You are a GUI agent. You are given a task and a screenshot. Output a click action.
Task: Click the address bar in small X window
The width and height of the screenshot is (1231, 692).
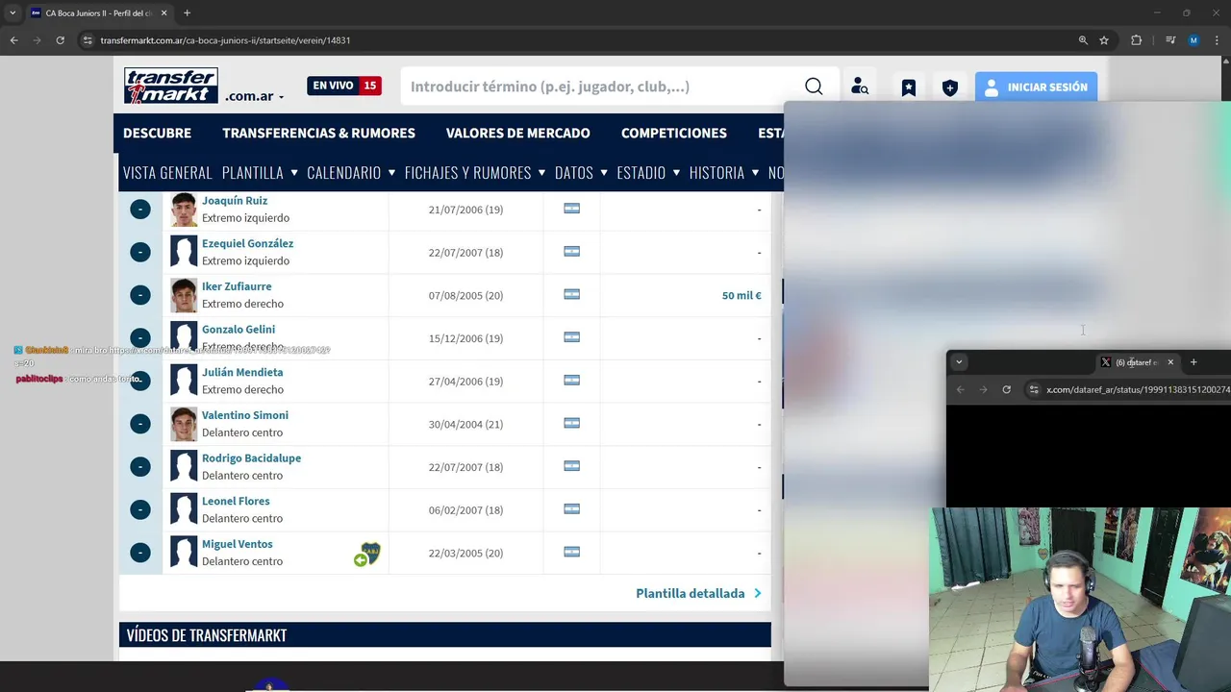(1138, 389)
